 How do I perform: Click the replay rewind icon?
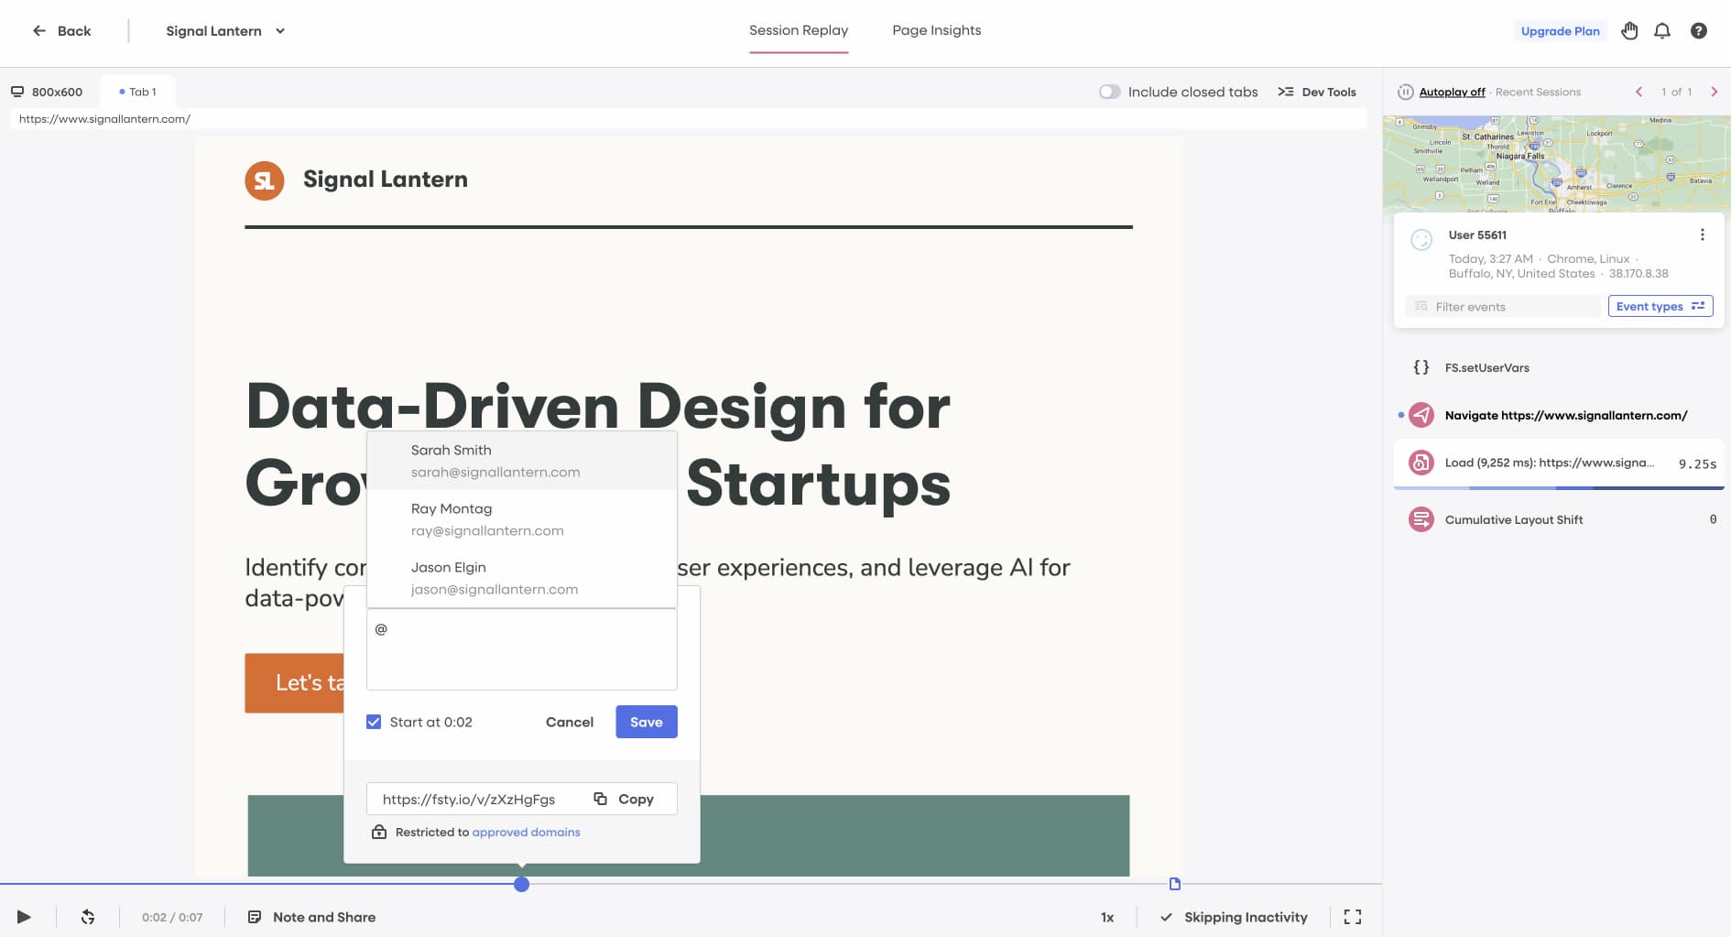click(88, 917)
